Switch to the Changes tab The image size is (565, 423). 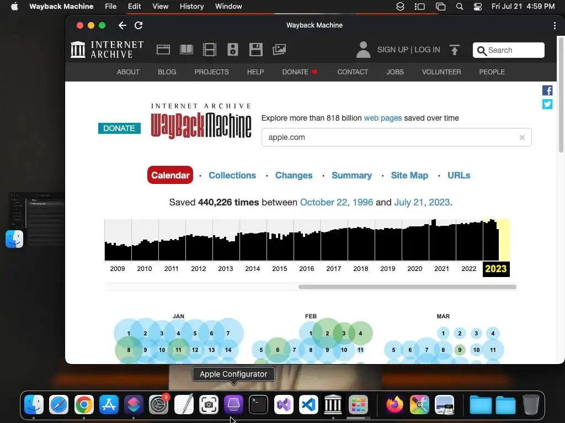[x=294, y=175]
